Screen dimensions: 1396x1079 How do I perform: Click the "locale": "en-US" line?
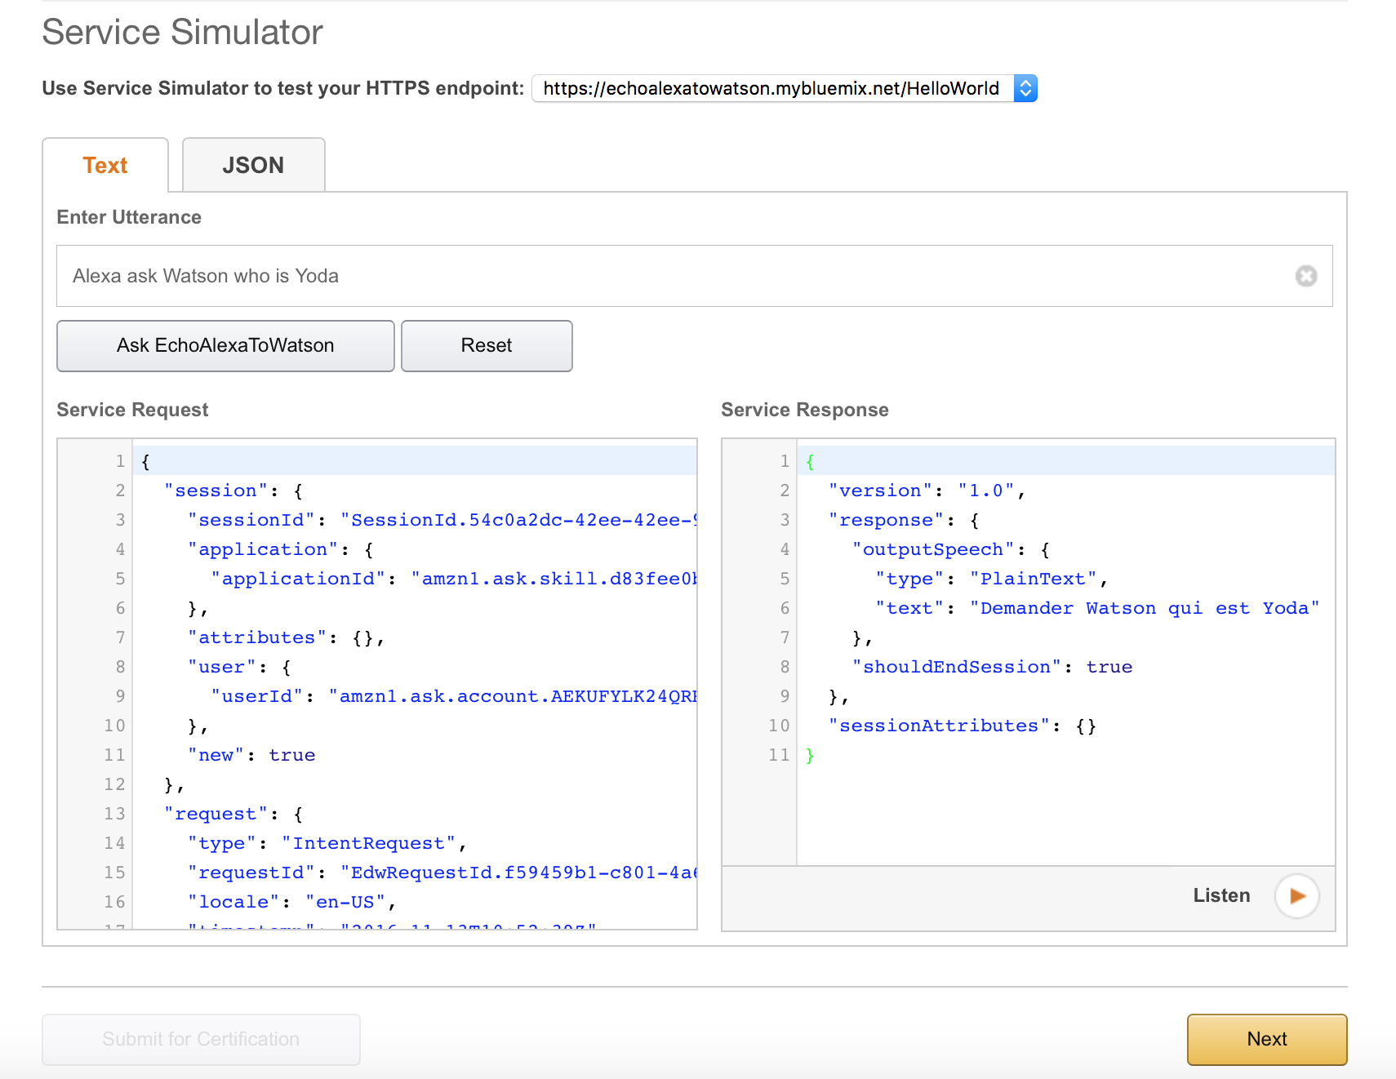click(x=292, y=902)
